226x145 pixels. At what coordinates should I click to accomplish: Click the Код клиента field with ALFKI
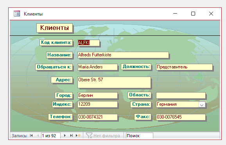point(88,43)
